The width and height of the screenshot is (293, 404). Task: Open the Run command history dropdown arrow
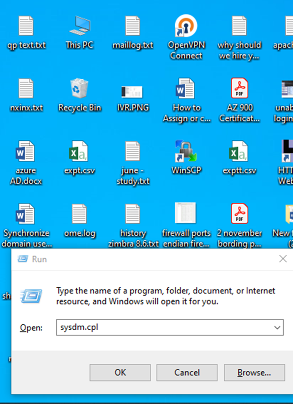pos(277,327)
